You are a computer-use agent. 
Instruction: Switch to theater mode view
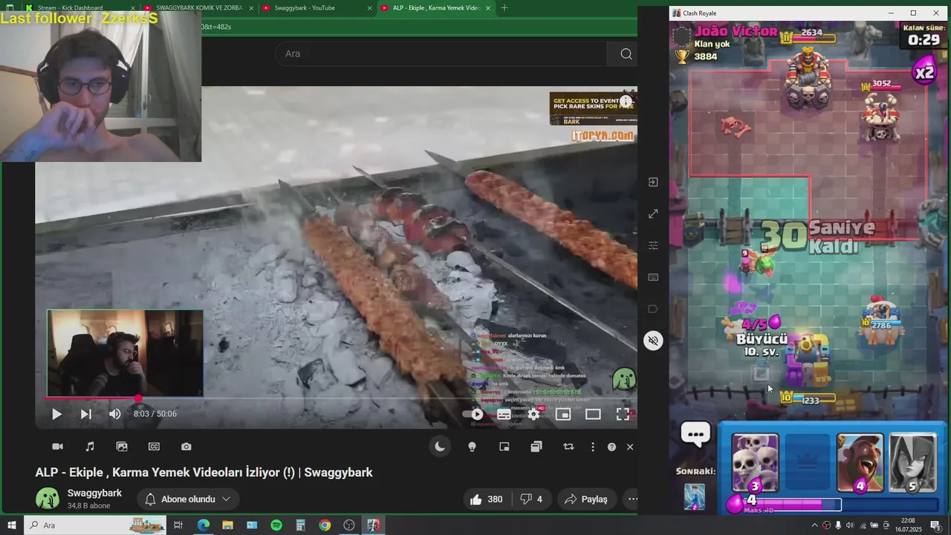[x=593, y=415]
